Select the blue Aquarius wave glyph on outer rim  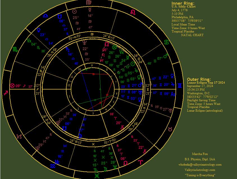click(53, 166)
